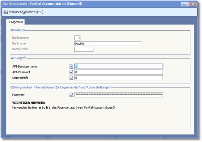Click the checkmark icon beside Passwort

point(71,95)
